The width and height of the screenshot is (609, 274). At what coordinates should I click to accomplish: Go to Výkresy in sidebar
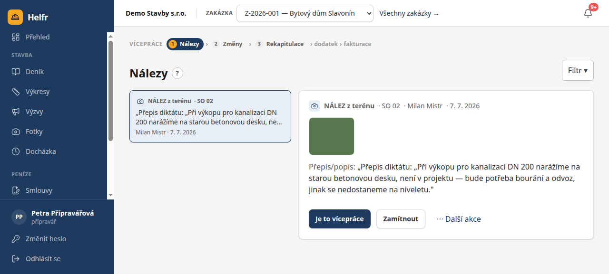coord(53,92)
